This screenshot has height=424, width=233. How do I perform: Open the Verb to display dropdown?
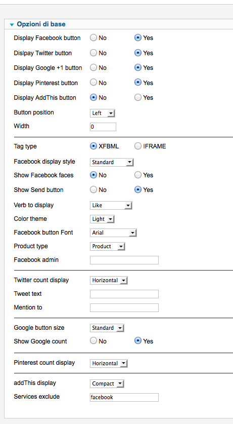111,206
